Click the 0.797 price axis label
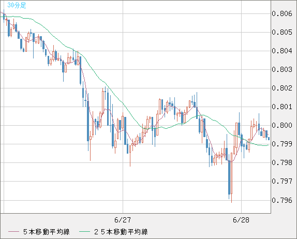 click(x=282, y=181)
